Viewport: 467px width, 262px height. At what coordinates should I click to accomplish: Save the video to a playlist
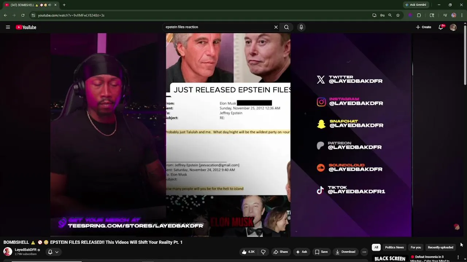coord(321,252)
